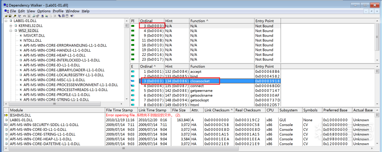382x152 pixels.
Task: Open the Help menu
Action: 86,11
